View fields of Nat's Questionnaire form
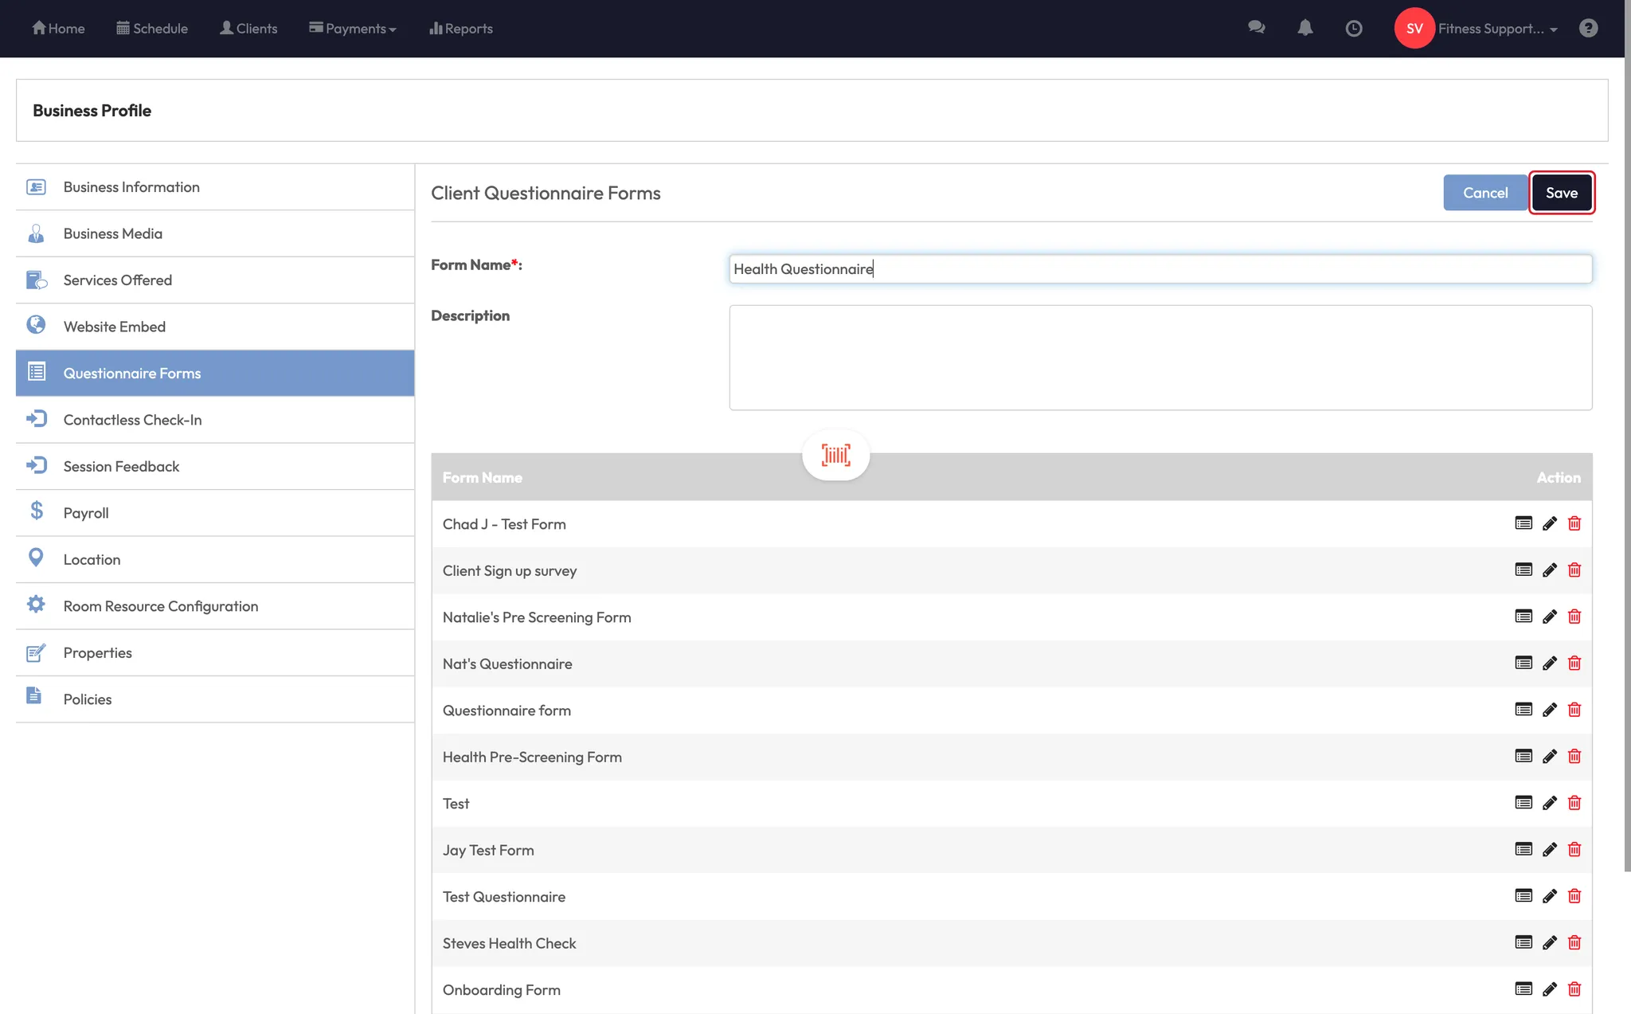The height and width of the screenshot is (1014, 1631). [1523, 664]
